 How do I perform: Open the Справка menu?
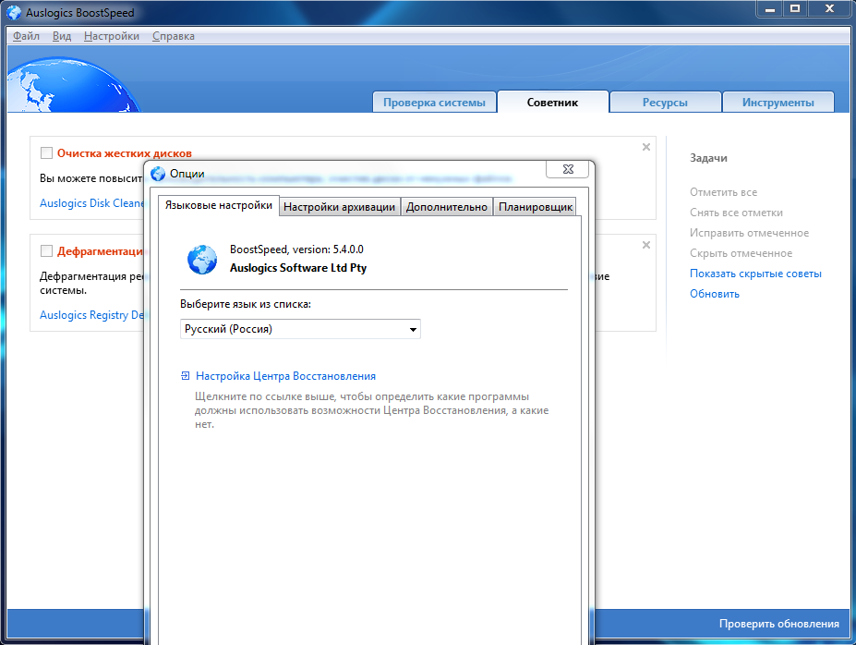pos(173,36)
